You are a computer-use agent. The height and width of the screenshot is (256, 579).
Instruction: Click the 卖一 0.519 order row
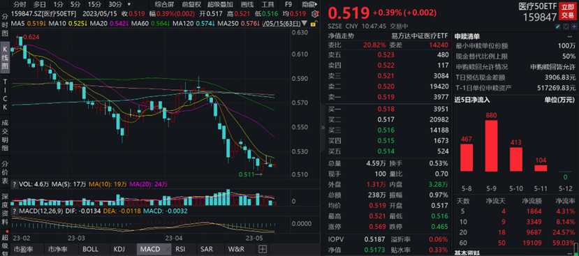[388, 98]
